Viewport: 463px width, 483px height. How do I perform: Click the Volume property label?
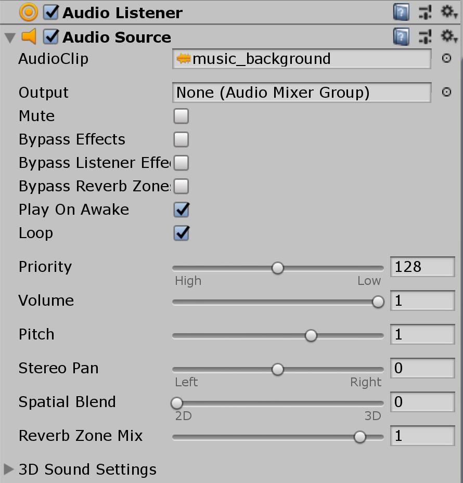46,301
